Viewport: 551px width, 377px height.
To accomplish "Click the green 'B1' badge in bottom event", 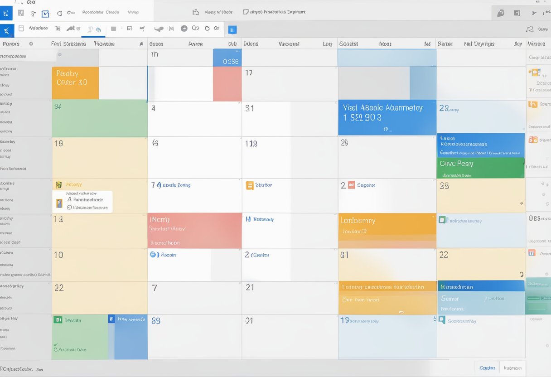I will 58,320.
